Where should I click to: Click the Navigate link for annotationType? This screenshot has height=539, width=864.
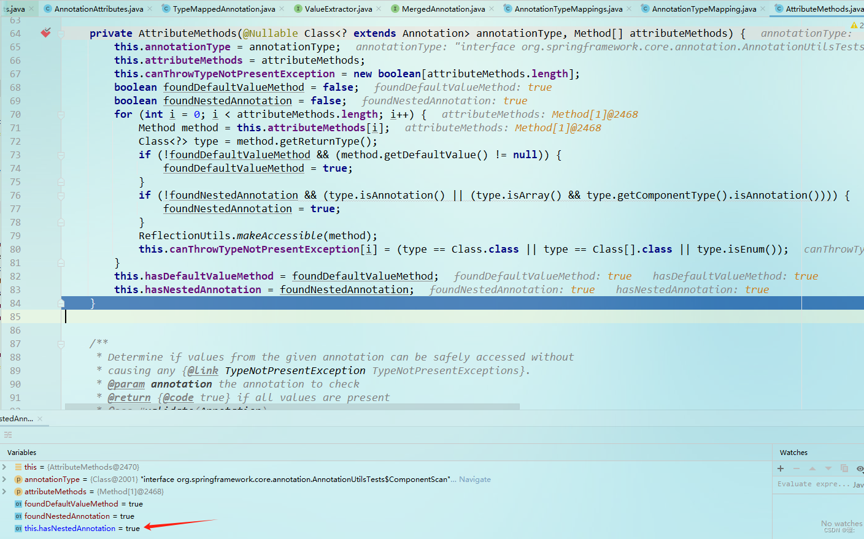pyautogui.click(x=475, y=480)
